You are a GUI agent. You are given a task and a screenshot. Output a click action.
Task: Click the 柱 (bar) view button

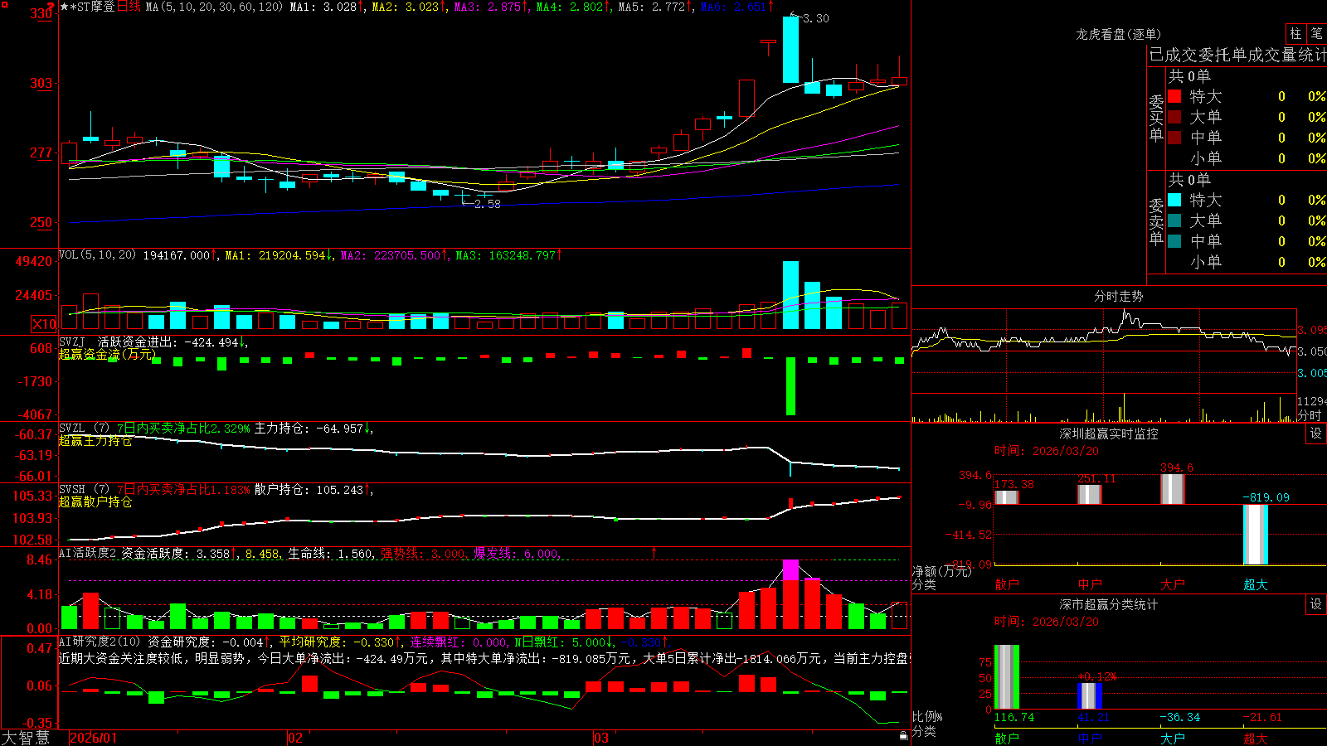click(x=1295, y=34)
